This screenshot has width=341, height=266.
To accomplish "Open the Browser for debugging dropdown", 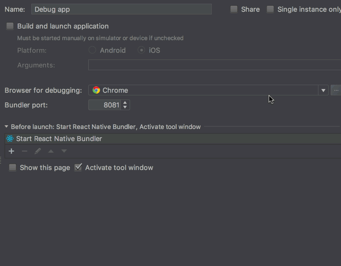I will tap(323, 90).
